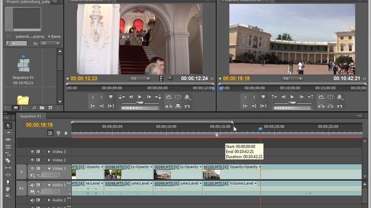Select the Razor tool

tap(8, 161)
